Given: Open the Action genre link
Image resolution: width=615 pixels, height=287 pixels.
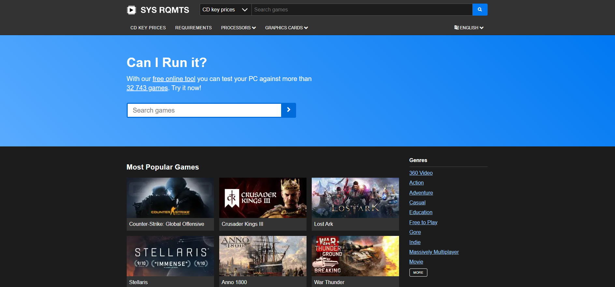Looking at the screenshot, I should [417, 183].
